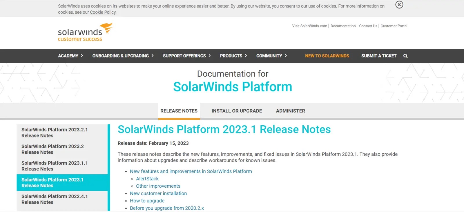
Task: Jump to New features and improvements section
Action: click(191, 171)
